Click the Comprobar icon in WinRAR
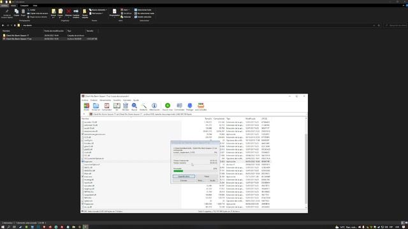Screen dimensions: 408x229 [106, 107]
